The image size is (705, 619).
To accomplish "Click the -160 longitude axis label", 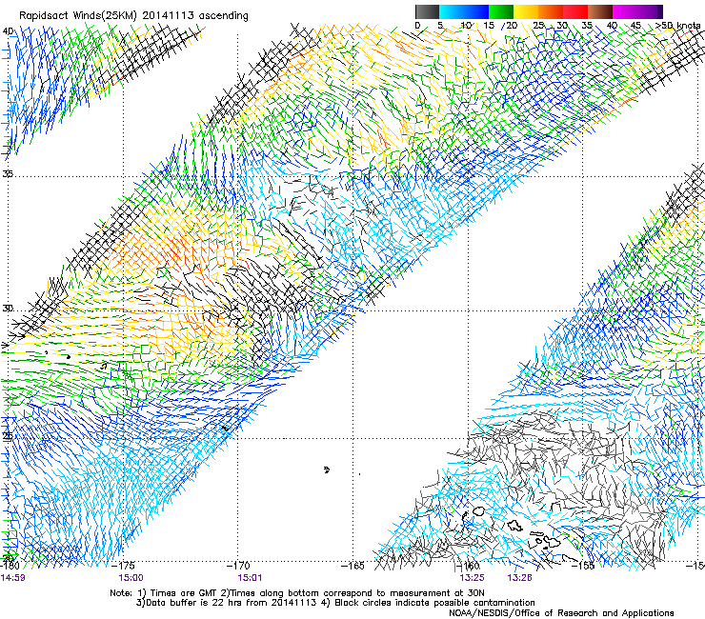I will [468, 566].
